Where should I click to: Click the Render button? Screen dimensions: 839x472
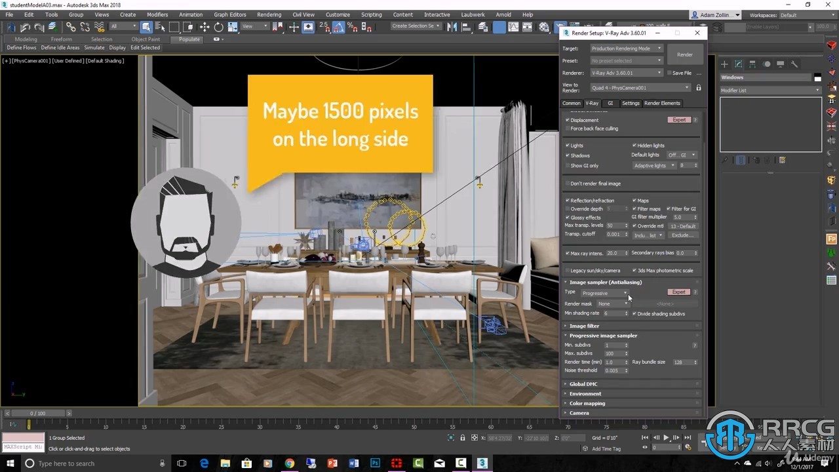pyautogui.click(x=685, y=54)
